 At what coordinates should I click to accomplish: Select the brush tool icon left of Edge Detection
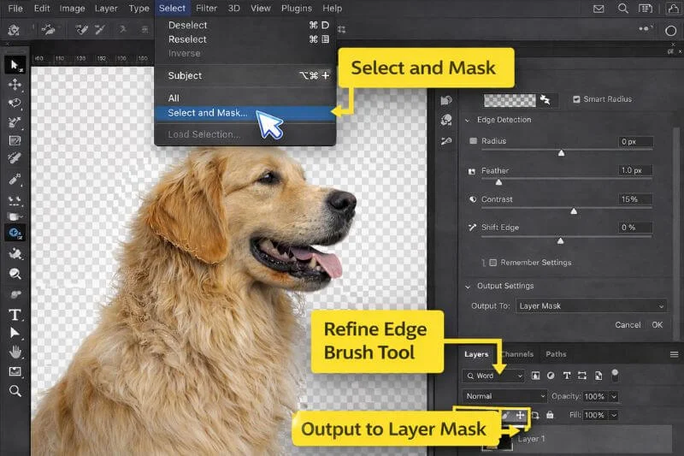(x=445, y=120)
